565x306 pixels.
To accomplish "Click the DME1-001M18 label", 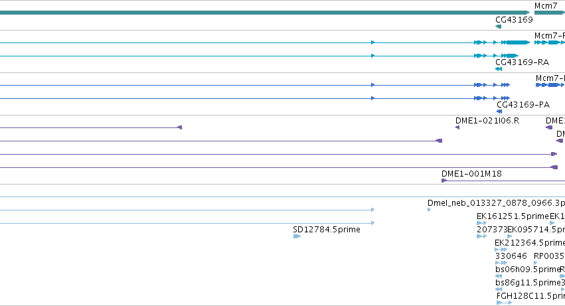I will pos(471,174).
